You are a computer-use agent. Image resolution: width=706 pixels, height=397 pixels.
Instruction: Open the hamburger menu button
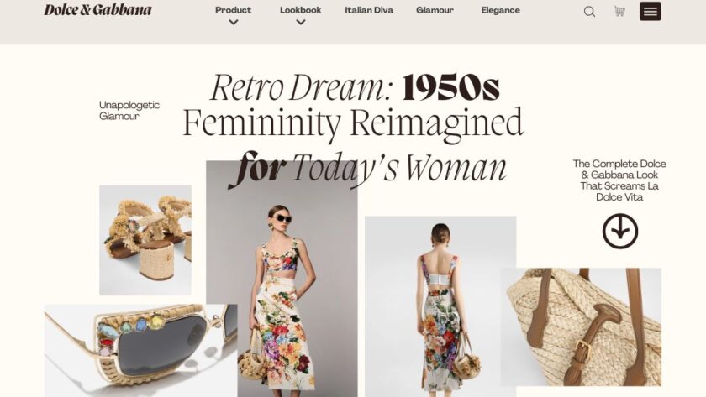[651, 11]
